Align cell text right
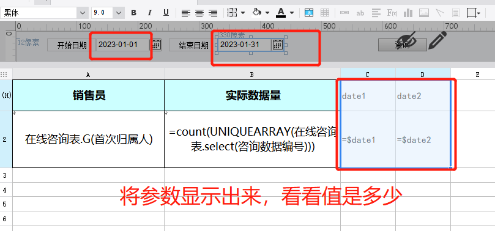This screenshot has height=231, width=495. click(213, 13)
